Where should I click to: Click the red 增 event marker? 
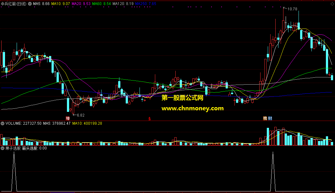68,118
